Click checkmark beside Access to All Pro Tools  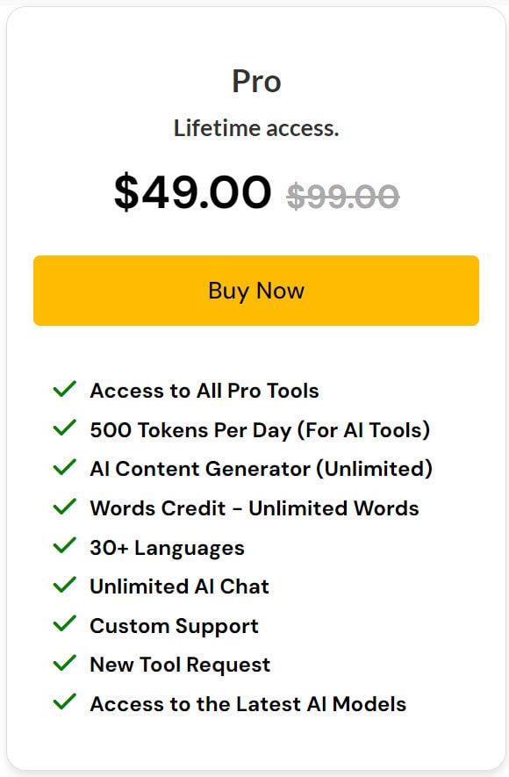64,389
